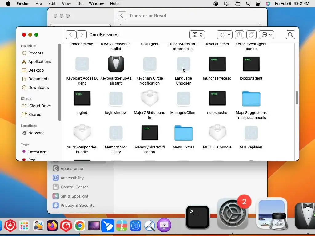Click the Finder back navigation arrow
The image size is (315, 236).
(x=71, y=35)
